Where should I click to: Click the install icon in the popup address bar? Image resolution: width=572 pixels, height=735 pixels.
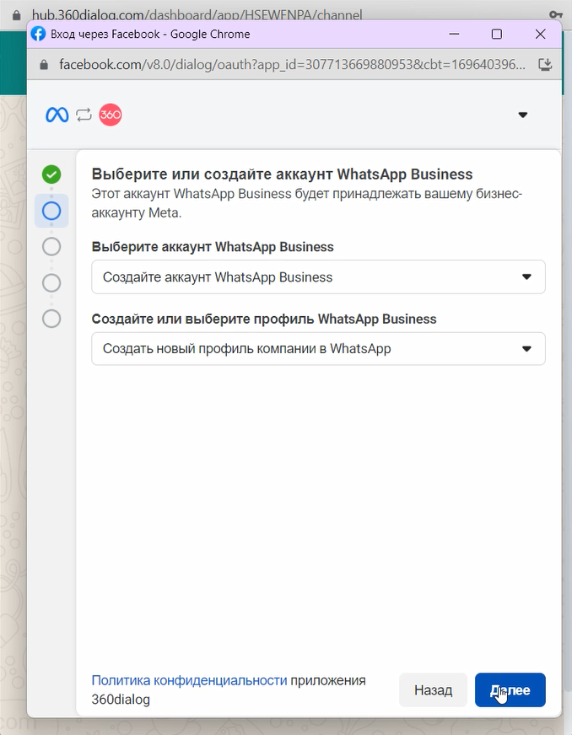pos(545,64)
